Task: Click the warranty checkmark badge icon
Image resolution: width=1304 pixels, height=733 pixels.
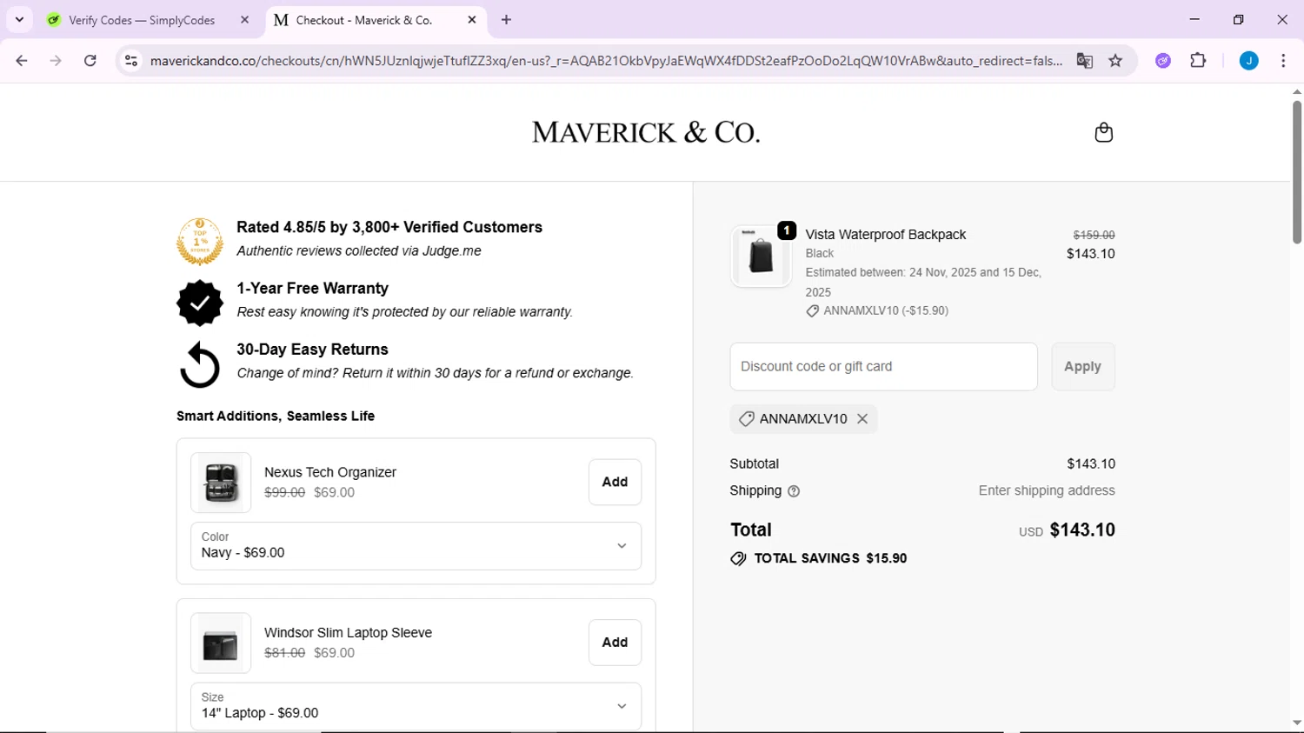Action: 200,303
